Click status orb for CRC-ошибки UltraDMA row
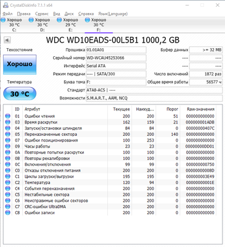Image resolution: width=225 pixels, height=247 pixels. pyautogui.click(x=7, y=207)
